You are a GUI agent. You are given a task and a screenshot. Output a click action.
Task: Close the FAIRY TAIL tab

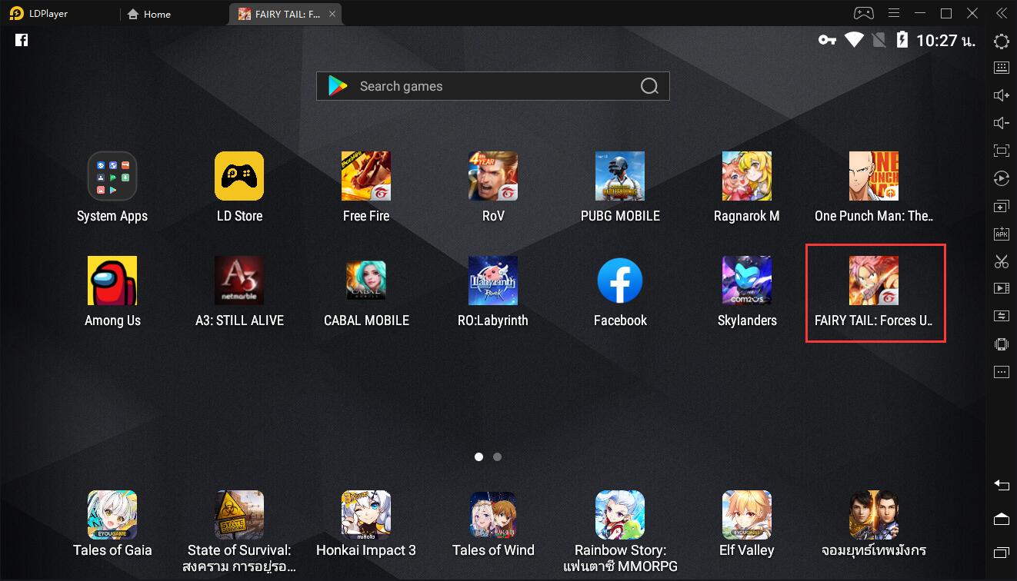tap(332, 14)
